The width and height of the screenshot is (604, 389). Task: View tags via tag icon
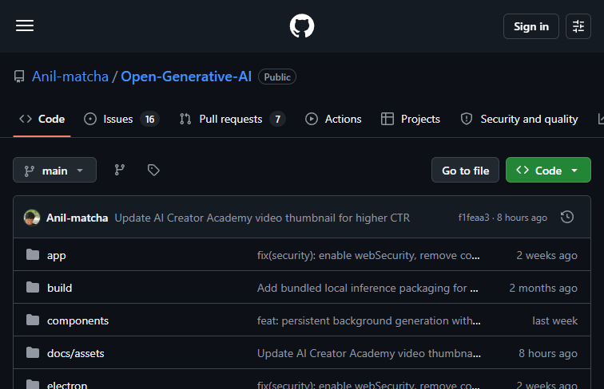click(153, 170)
